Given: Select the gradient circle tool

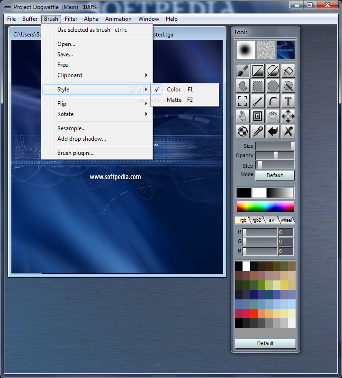Looking at the screenshot, I should (273, 71).
